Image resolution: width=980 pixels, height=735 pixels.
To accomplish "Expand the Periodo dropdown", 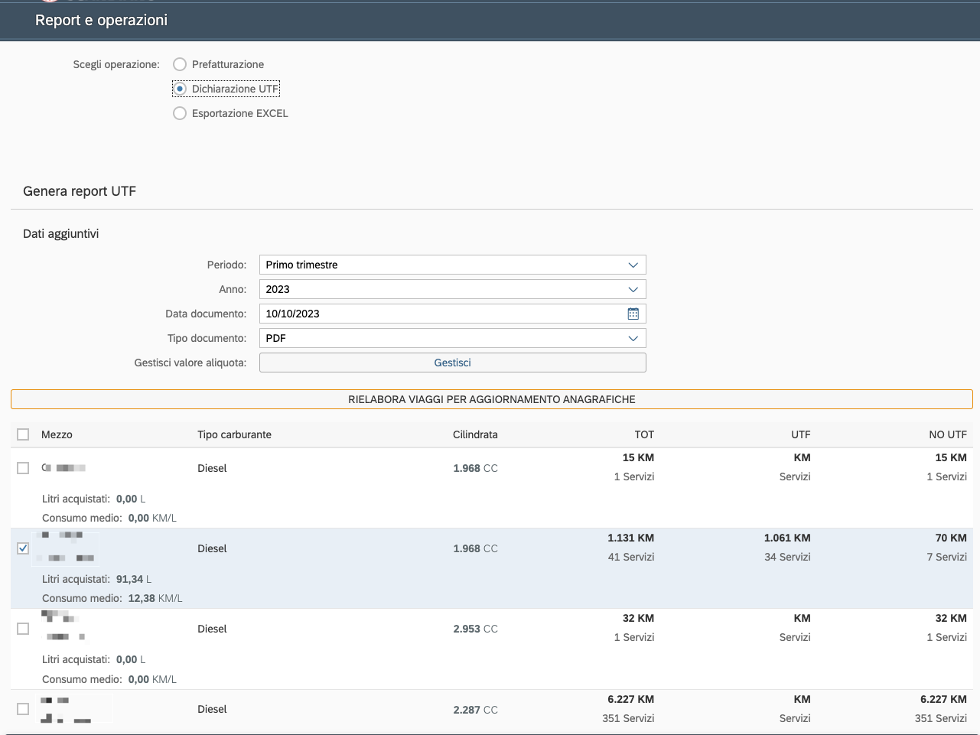I will click(633, 265).
